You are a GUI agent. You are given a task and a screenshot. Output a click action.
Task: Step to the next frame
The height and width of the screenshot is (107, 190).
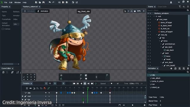[x=88, y=84]
